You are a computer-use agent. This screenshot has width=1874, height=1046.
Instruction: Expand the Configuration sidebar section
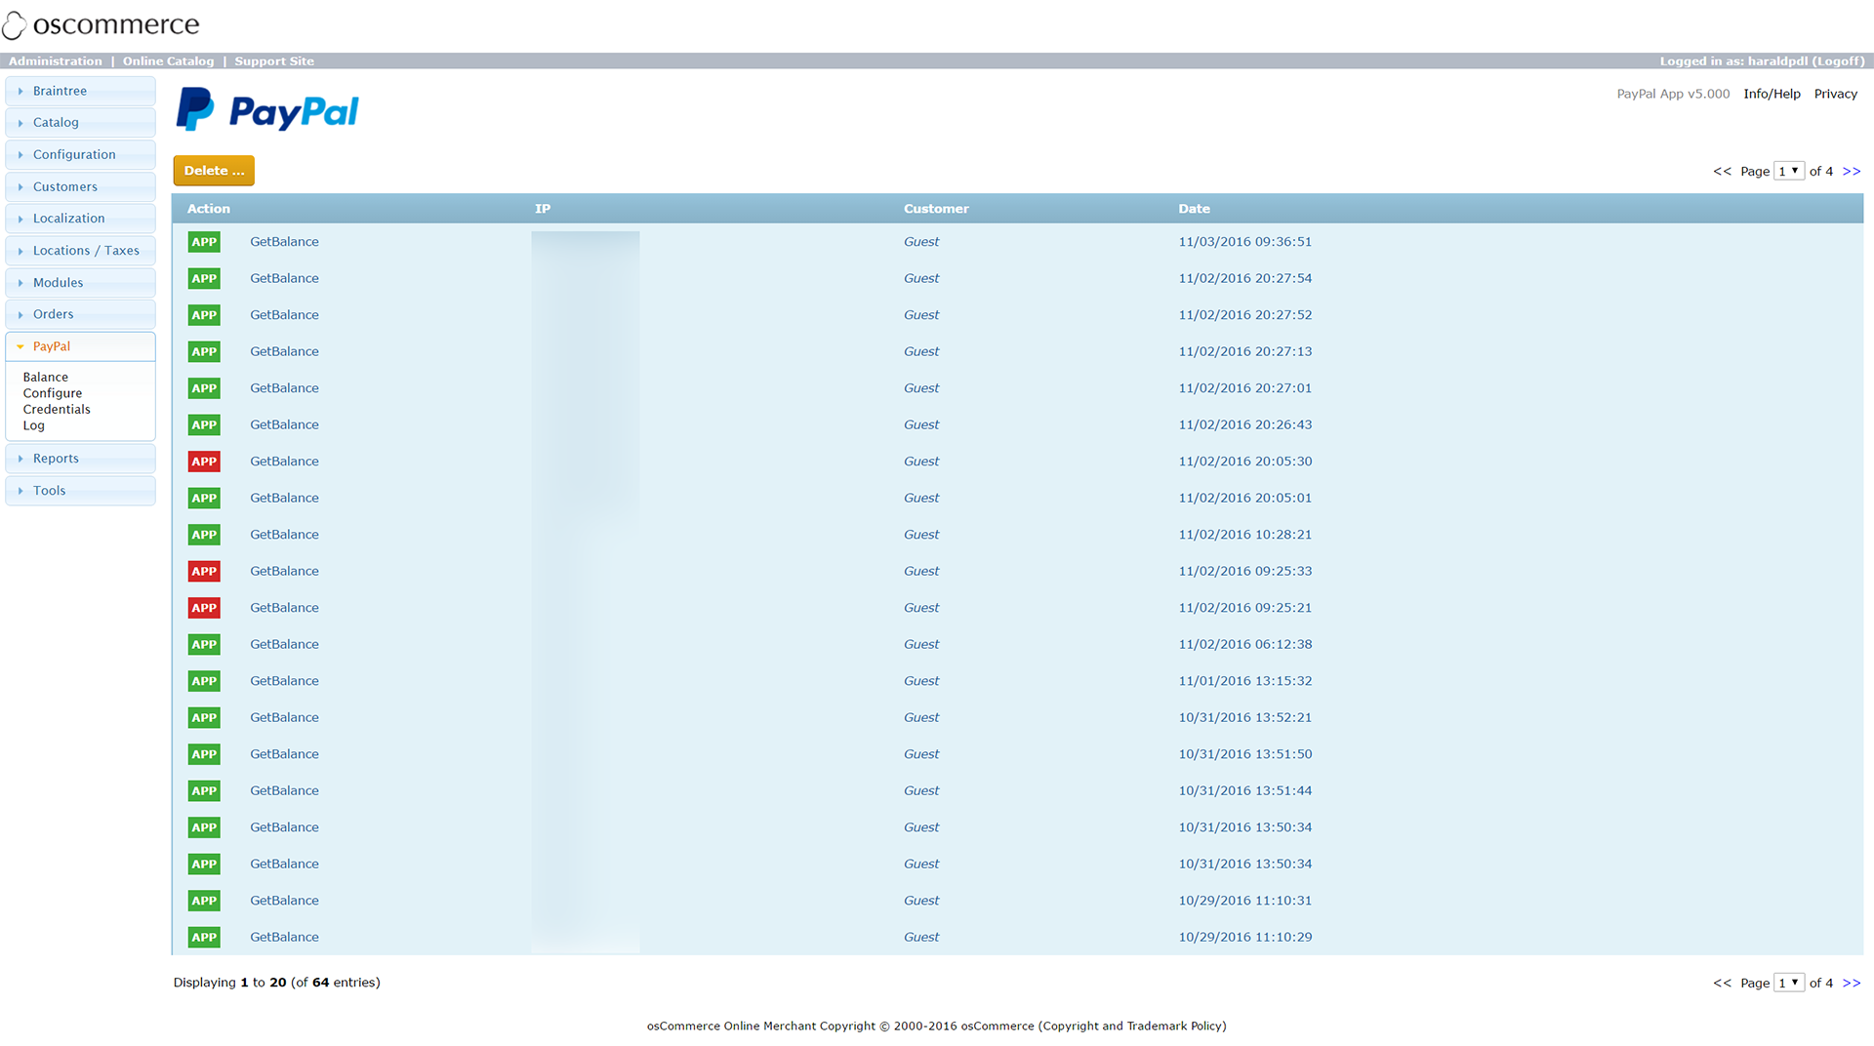(x=80, y=155)
